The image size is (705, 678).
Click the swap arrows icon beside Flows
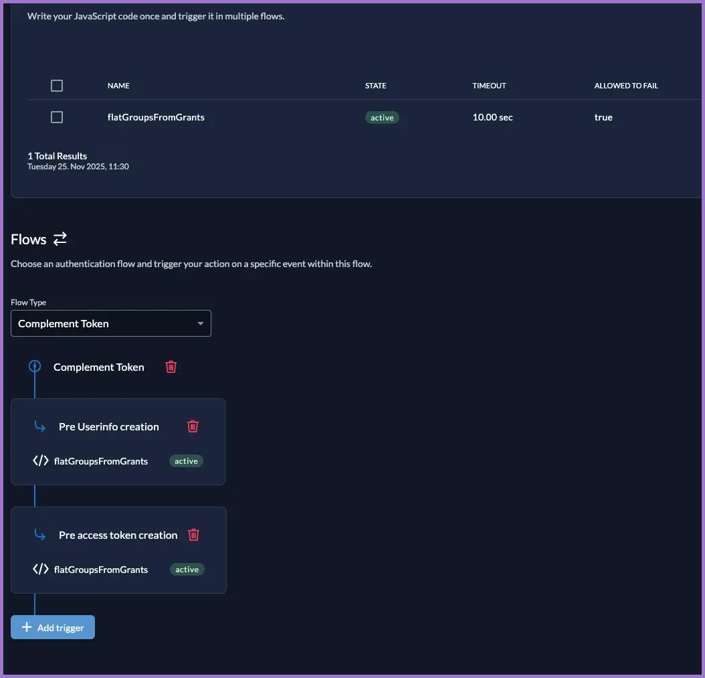pos(60,239)
